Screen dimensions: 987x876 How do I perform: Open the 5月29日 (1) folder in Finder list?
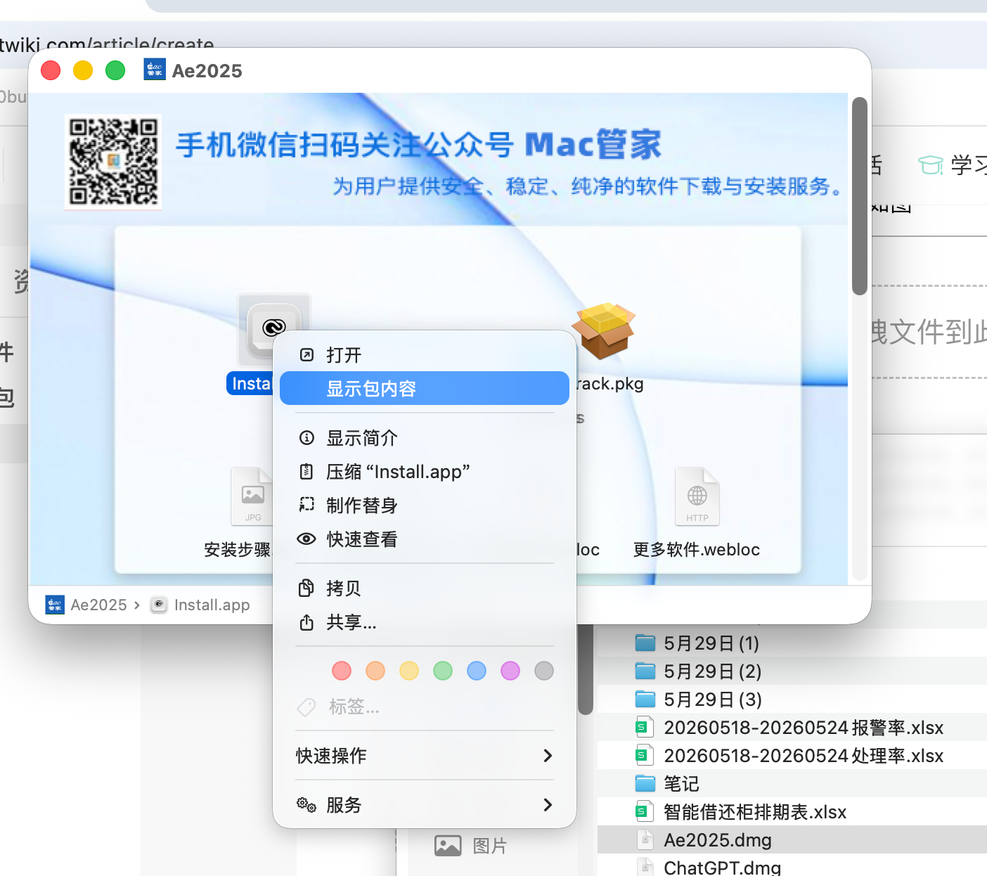click(792, 643)
